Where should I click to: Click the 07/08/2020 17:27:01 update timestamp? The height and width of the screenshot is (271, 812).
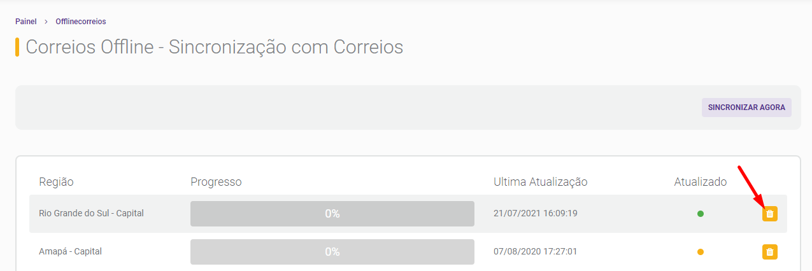(536, 251)
